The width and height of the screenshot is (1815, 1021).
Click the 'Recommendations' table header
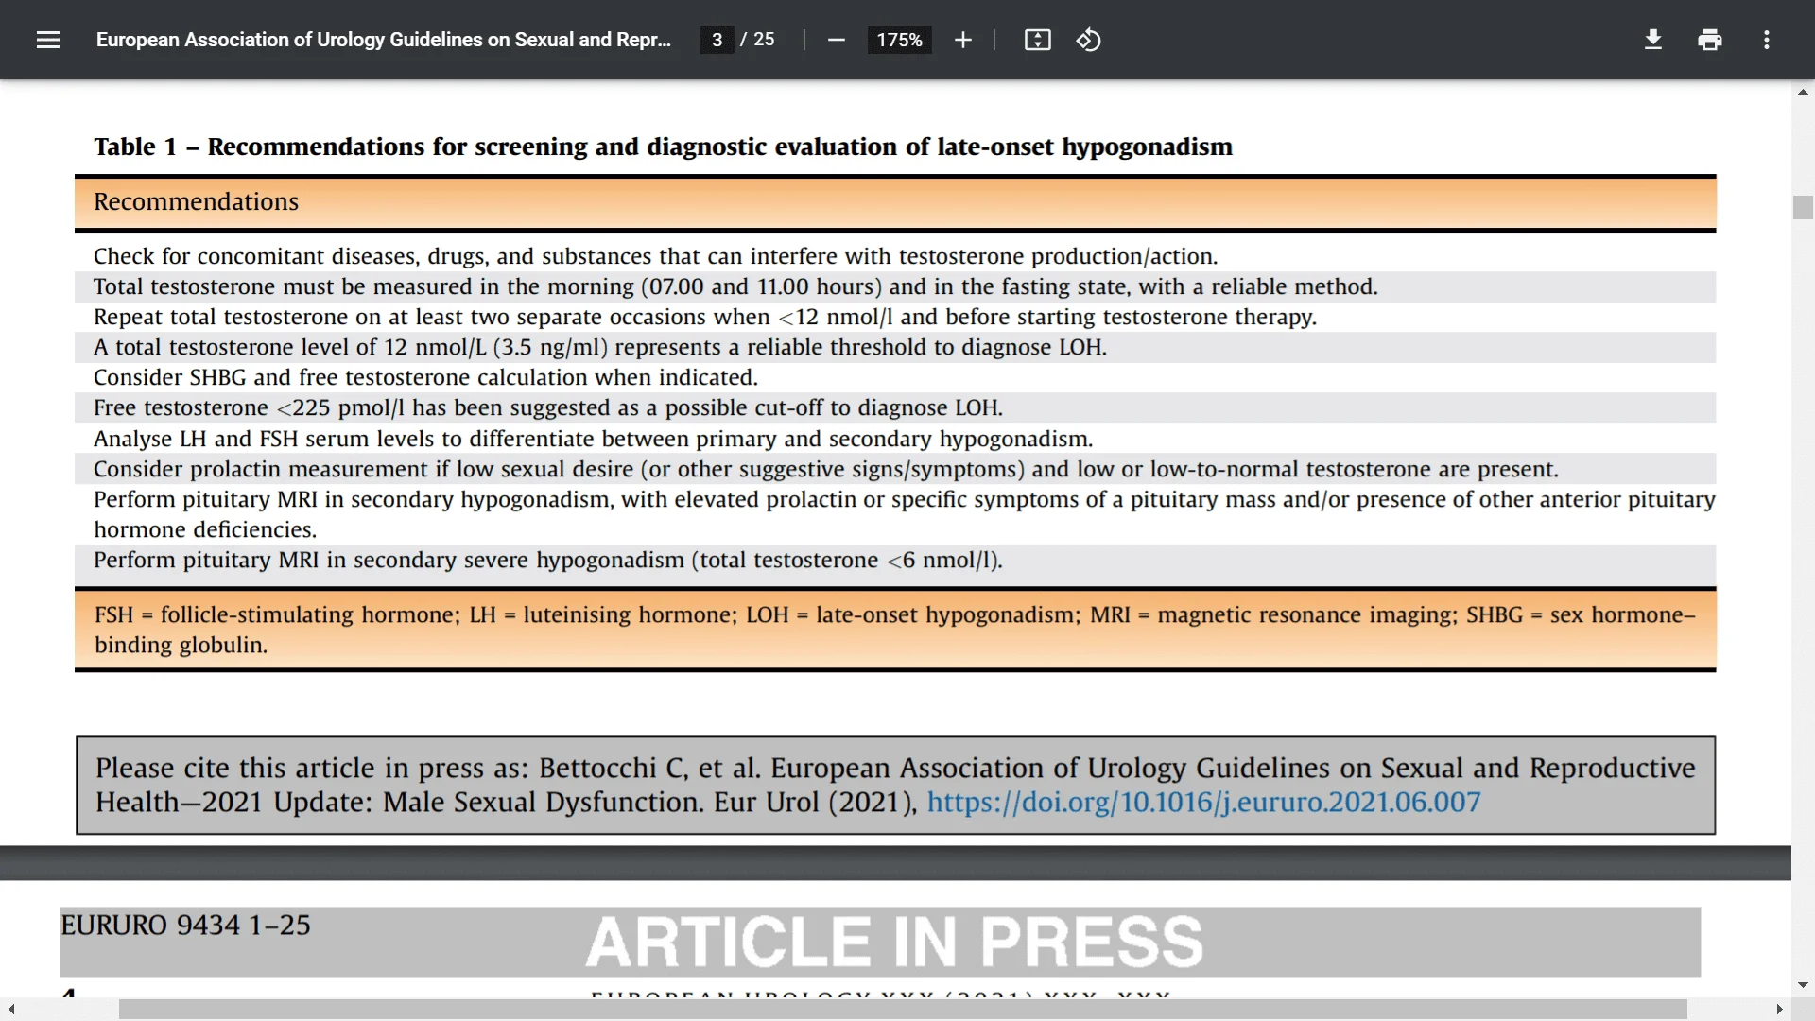(x=895, y=202)
